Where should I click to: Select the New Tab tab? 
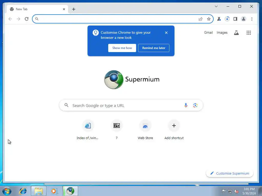37,9
